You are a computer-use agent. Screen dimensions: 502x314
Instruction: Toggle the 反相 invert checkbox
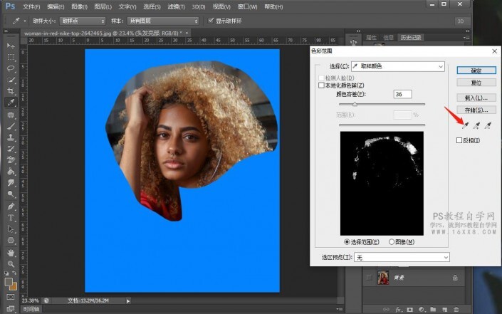[x=459, y=141]
